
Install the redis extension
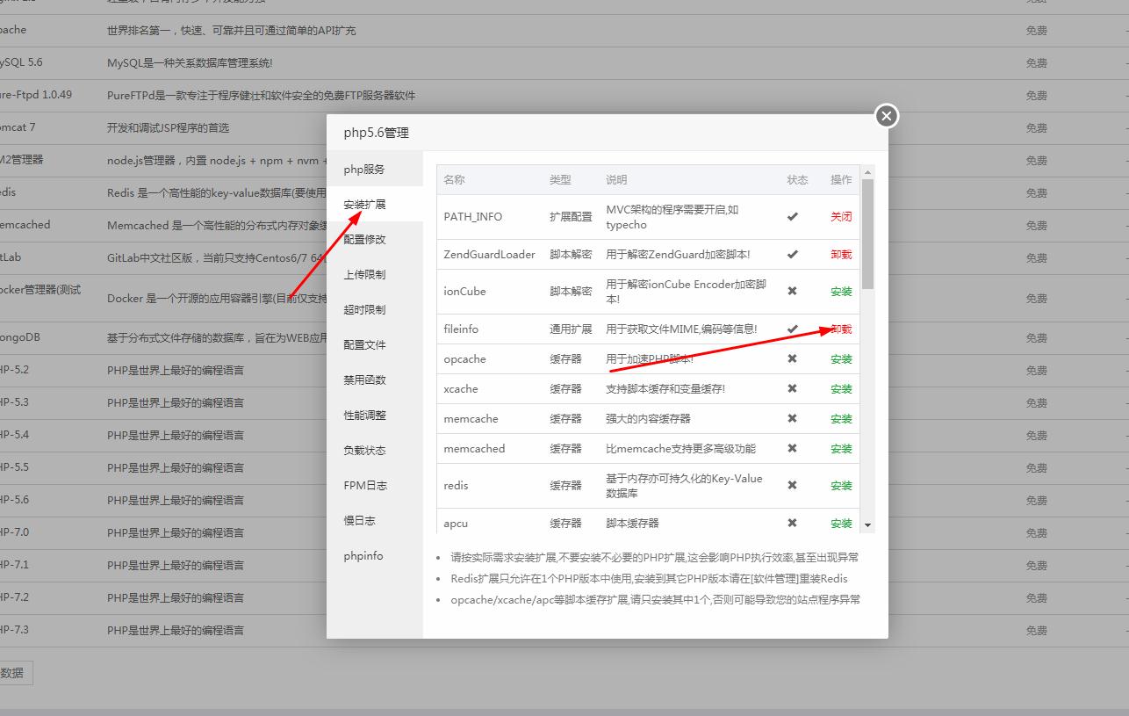(x=841, y=486)
